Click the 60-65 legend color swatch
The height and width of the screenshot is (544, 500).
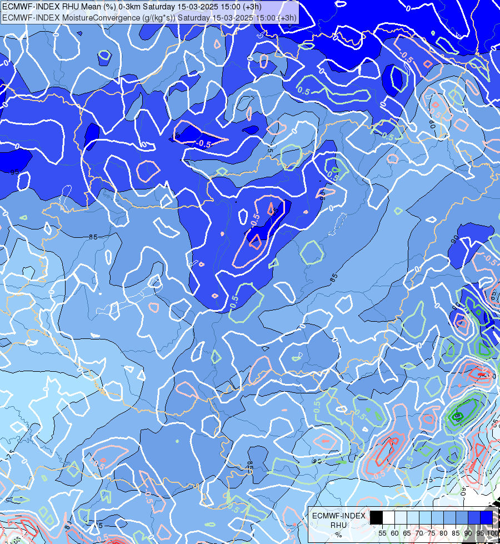pyautogui.click(x=401, y=517)
